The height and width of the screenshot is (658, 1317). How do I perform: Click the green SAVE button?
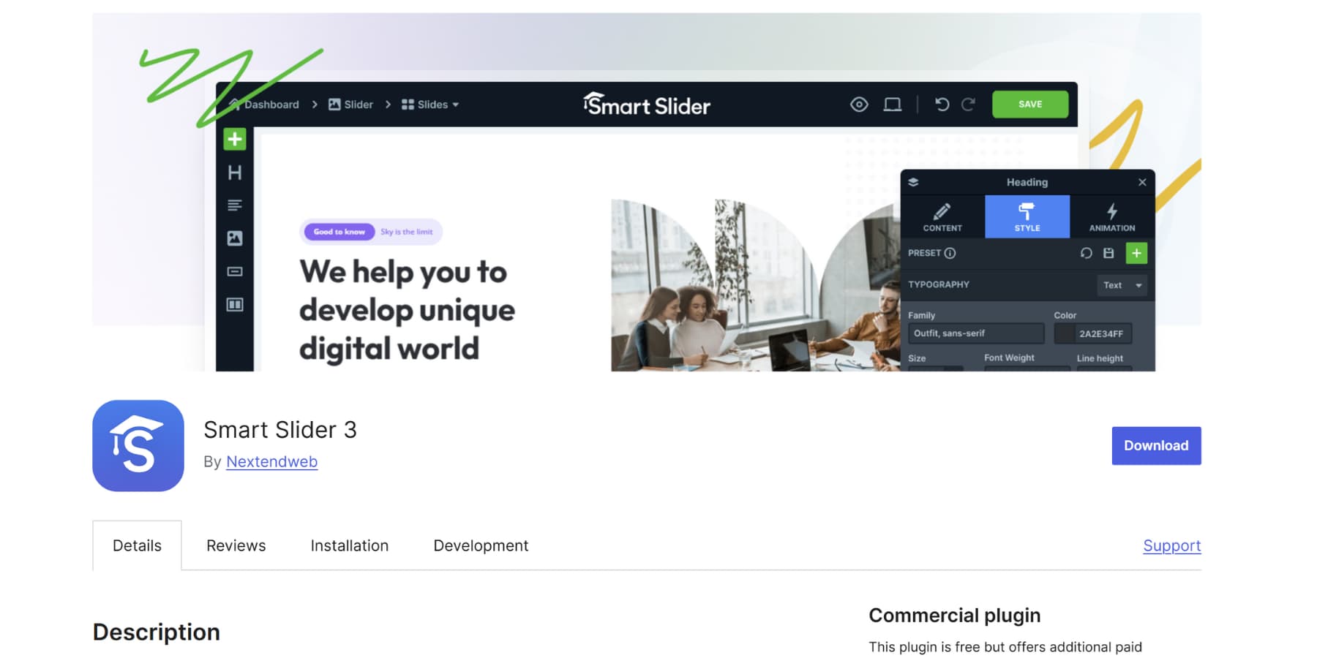[x=1029, y=104]
